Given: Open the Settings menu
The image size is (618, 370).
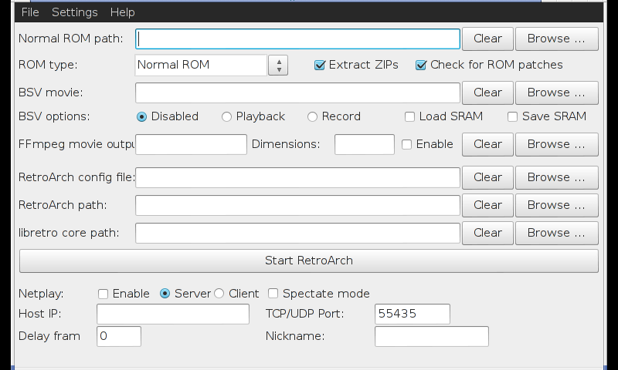Looking at the screenshot, I should click(74, 12).
